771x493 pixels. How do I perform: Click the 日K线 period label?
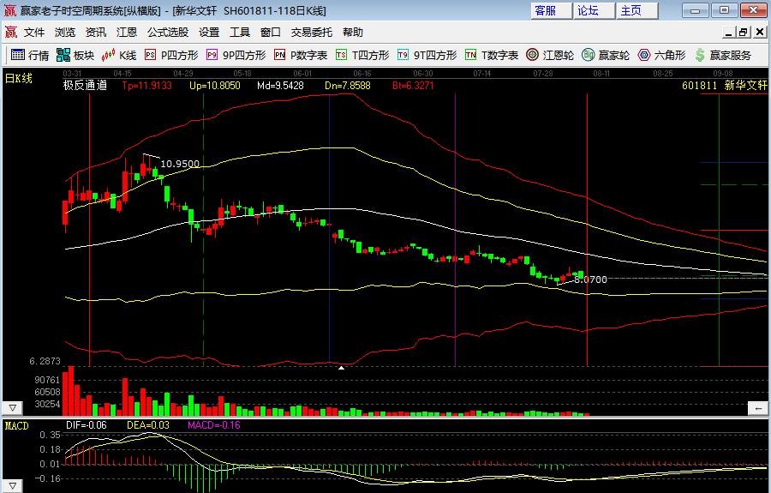click(19, 78)
